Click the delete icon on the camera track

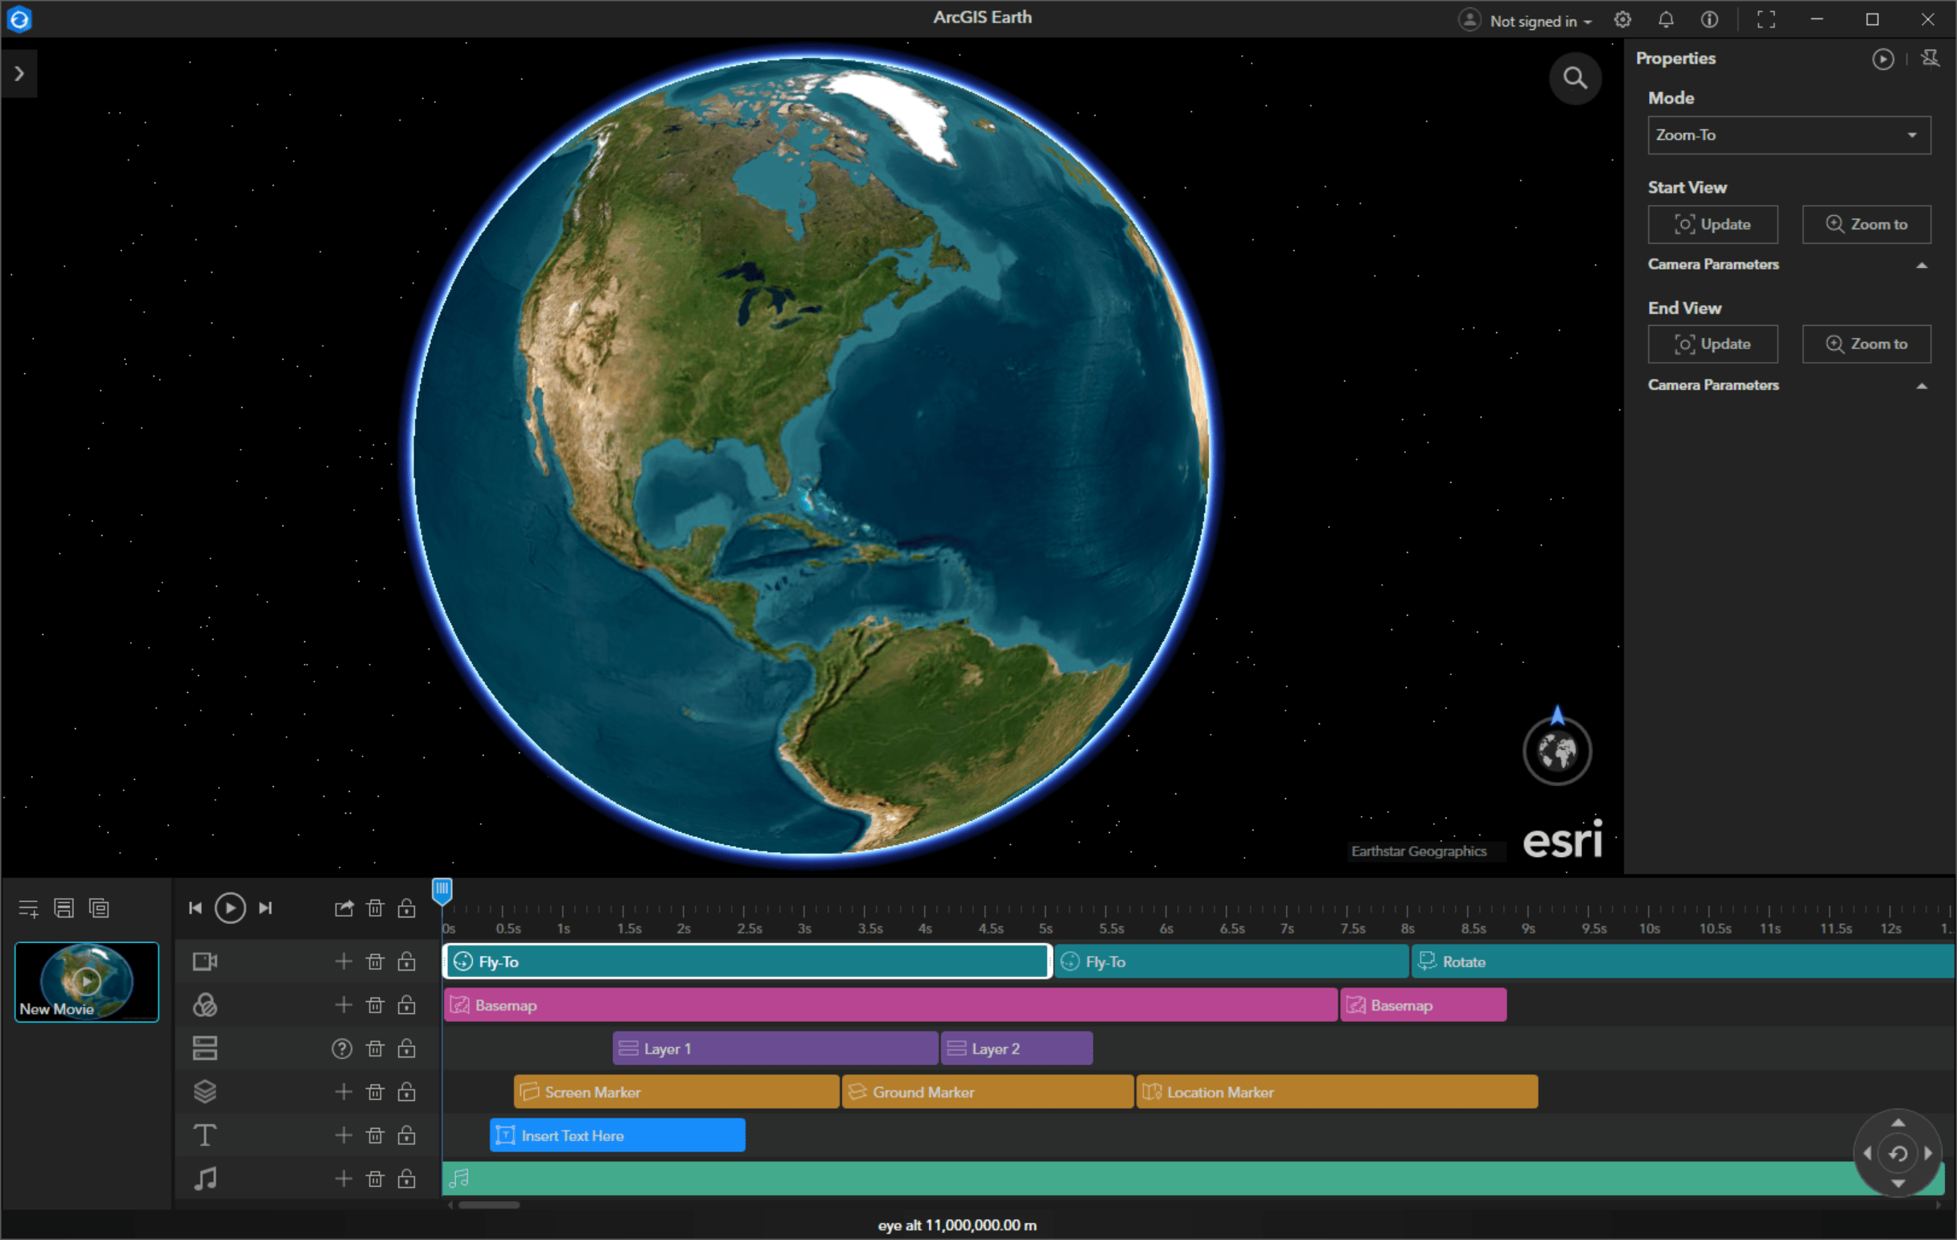(x=375, y=961)
